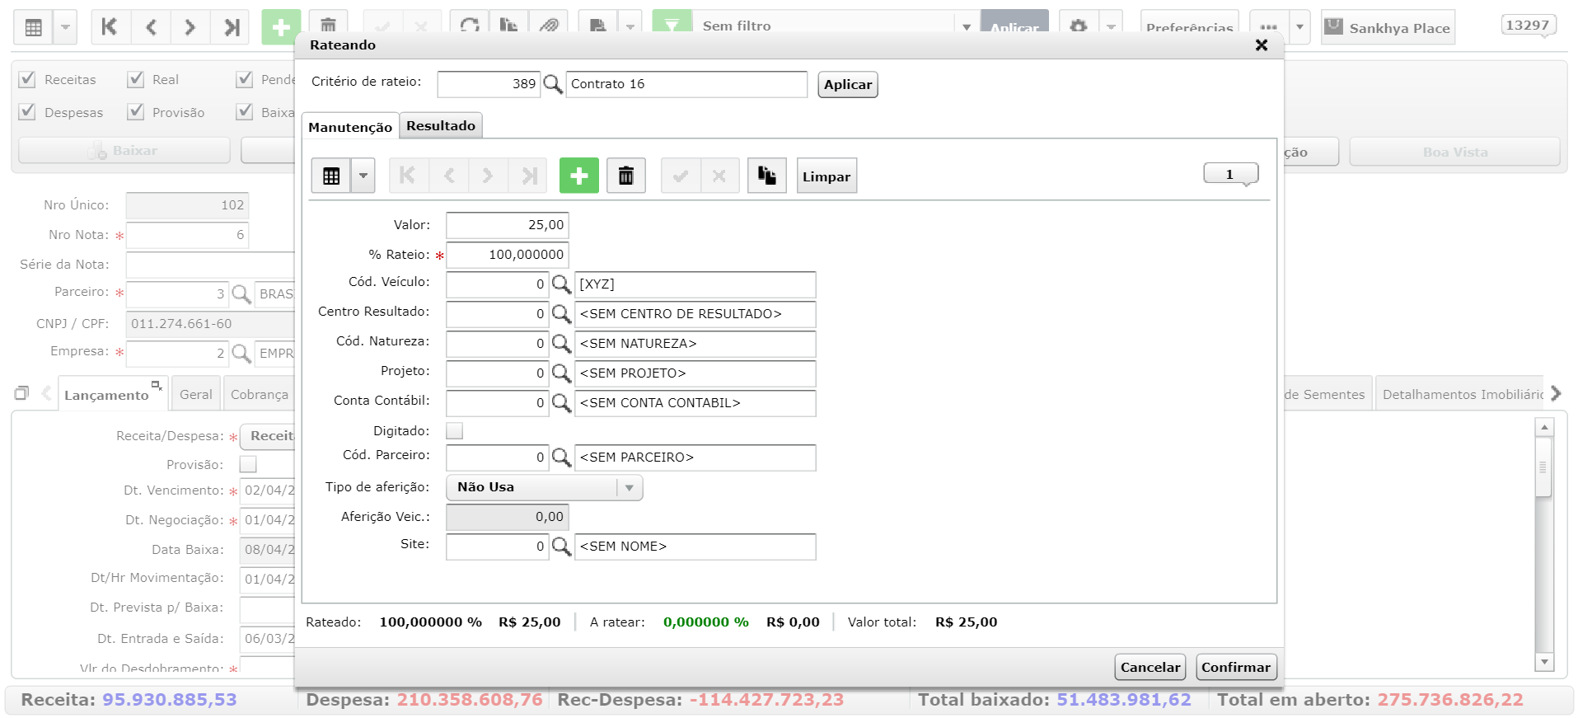
Task: Open the Cobrança tab
Action: (260, 395)
